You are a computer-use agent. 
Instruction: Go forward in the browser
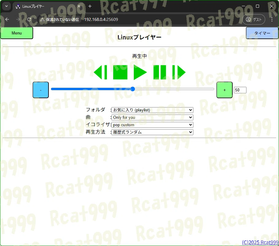coord(18,19)
